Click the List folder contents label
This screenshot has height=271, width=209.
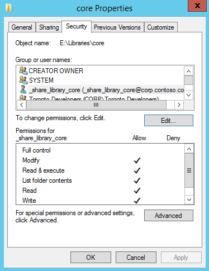pyautogui.click(x=47, y=180)
